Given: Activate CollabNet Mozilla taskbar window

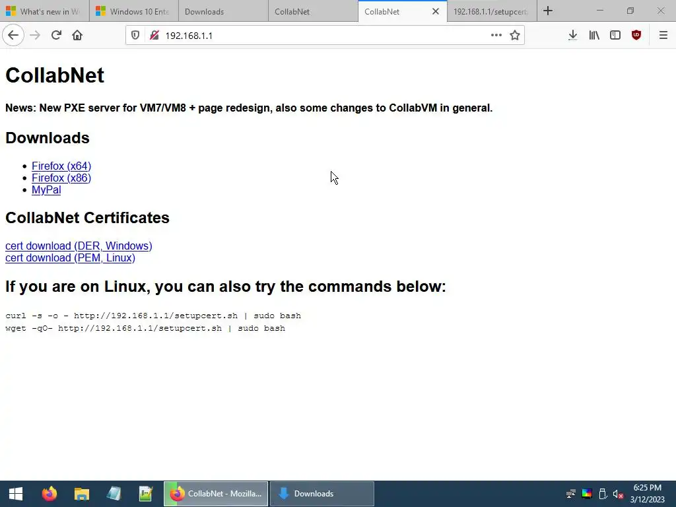Looking at the screenshot, I should 216,494.
